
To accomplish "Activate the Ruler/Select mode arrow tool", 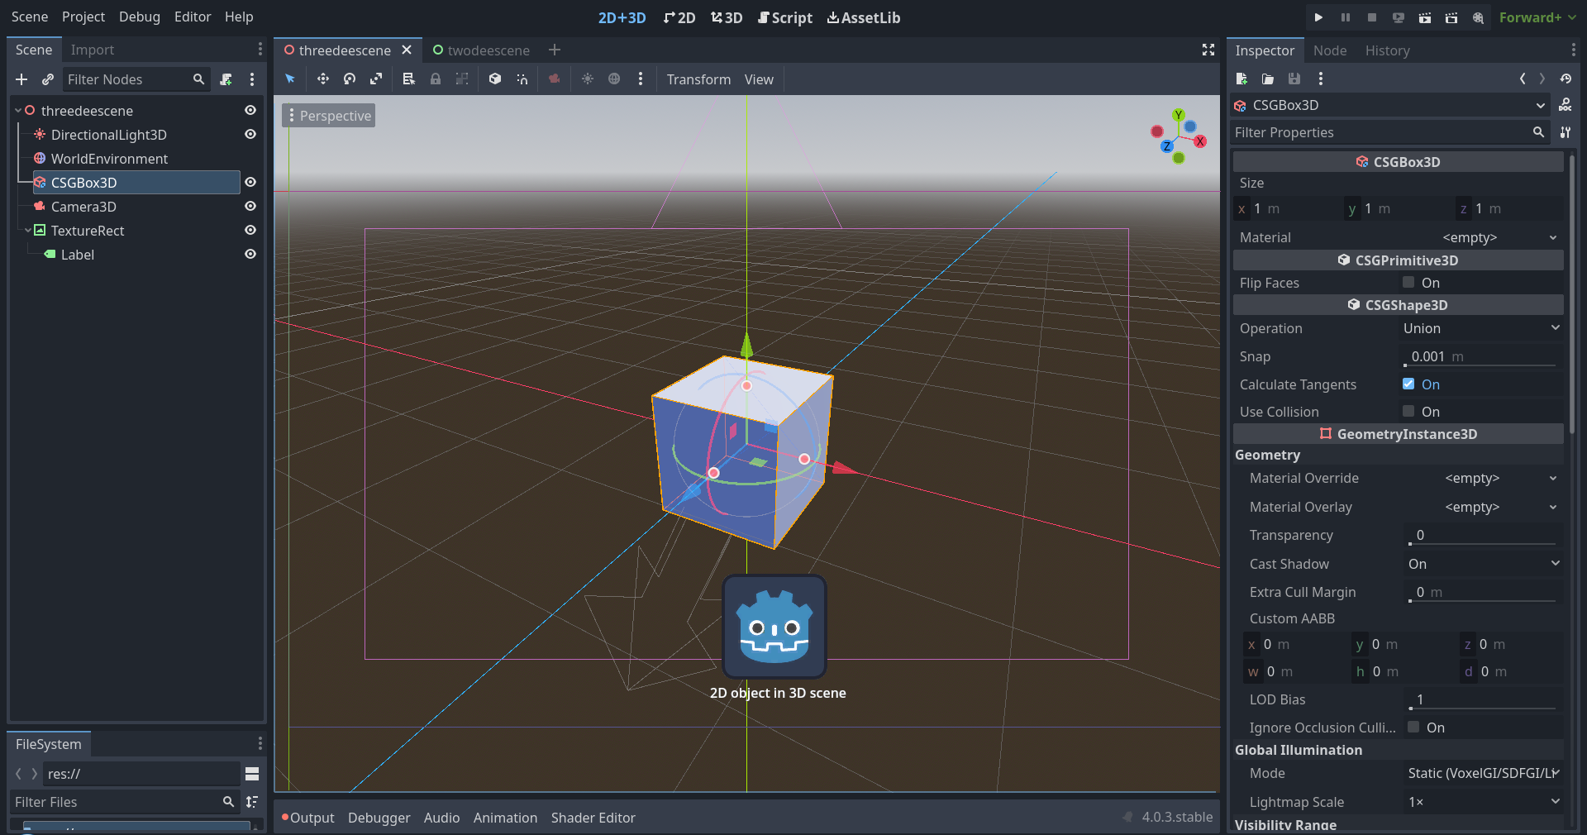I will pyautogui.click(x=290, y=79).
